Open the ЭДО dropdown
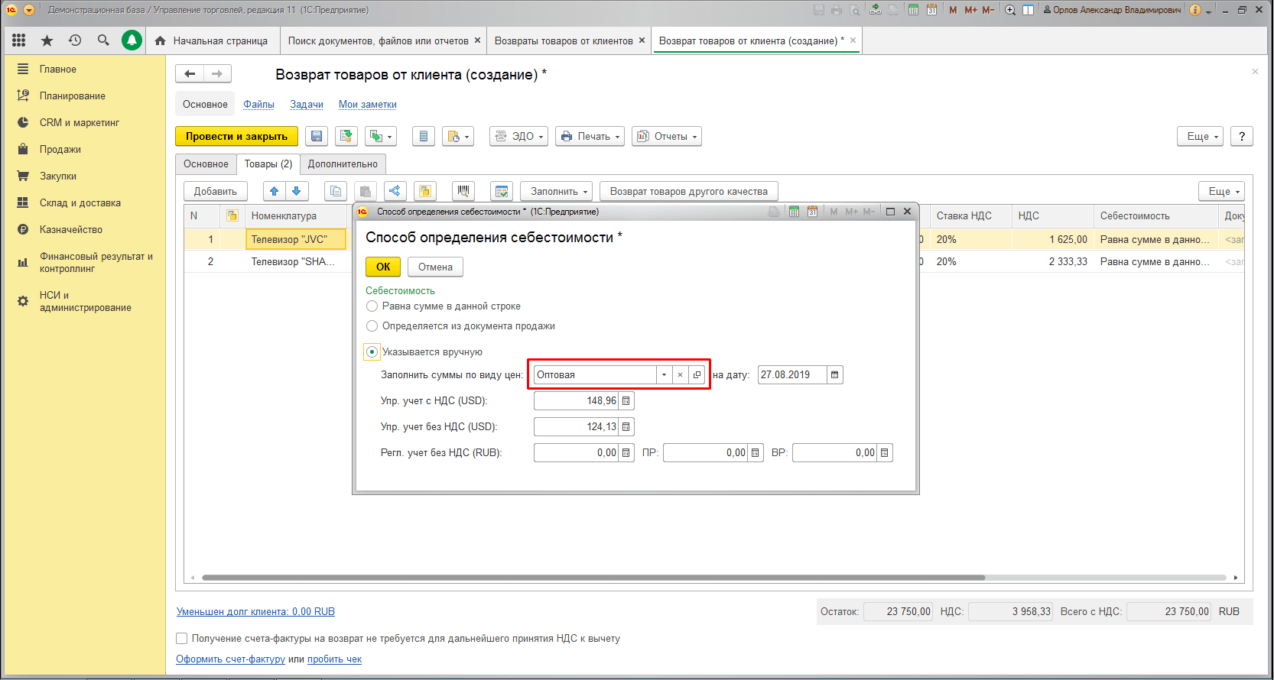 tap(519, 136)
